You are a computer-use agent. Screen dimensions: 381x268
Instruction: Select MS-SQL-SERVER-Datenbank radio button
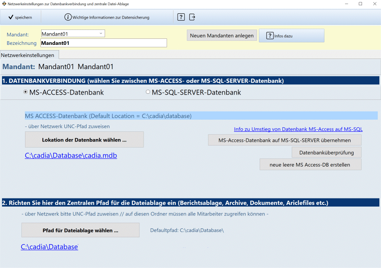(x=148, y=92)
